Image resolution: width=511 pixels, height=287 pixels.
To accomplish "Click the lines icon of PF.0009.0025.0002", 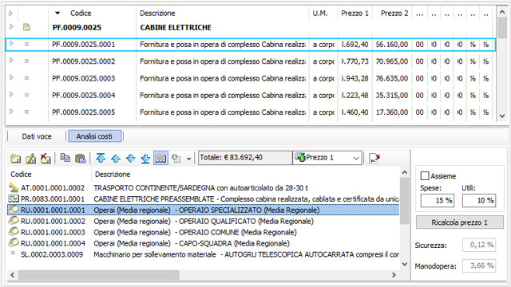I will click(26, 61).
